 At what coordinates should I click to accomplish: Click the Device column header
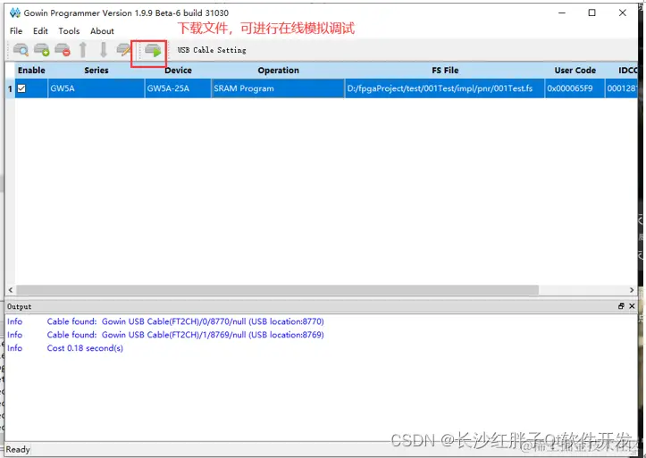(178, 71)
